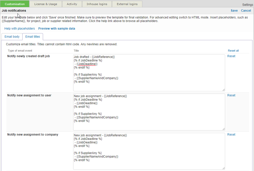Select the Email titles tab
The height and width of the screenshot is (171, 254).
[x=33, y=37]
